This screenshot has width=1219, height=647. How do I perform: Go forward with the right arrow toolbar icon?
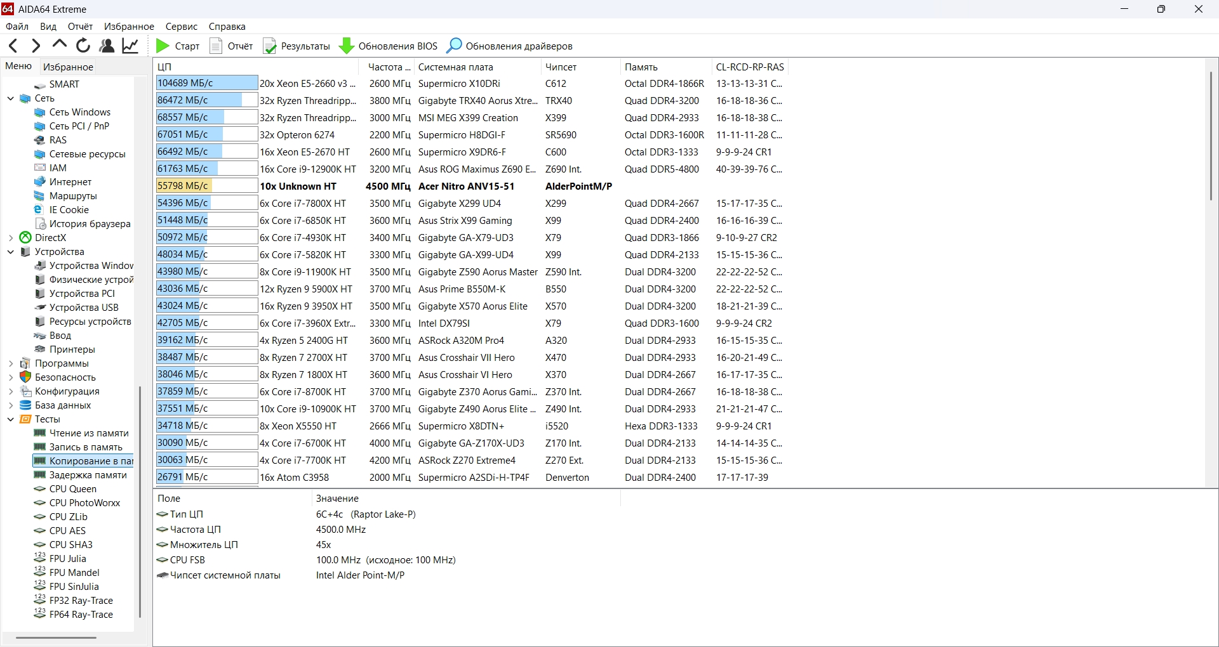point(36,46)
